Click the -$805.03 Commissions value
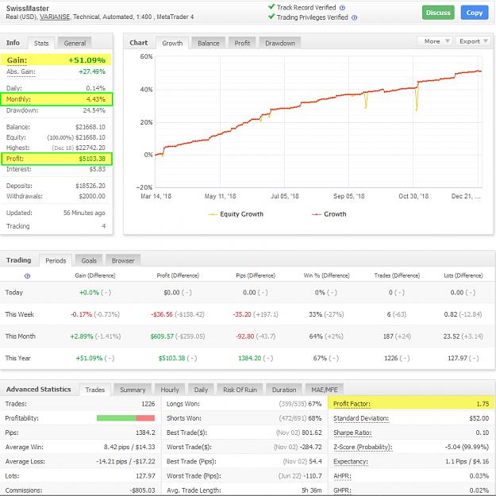 [142, 490]
